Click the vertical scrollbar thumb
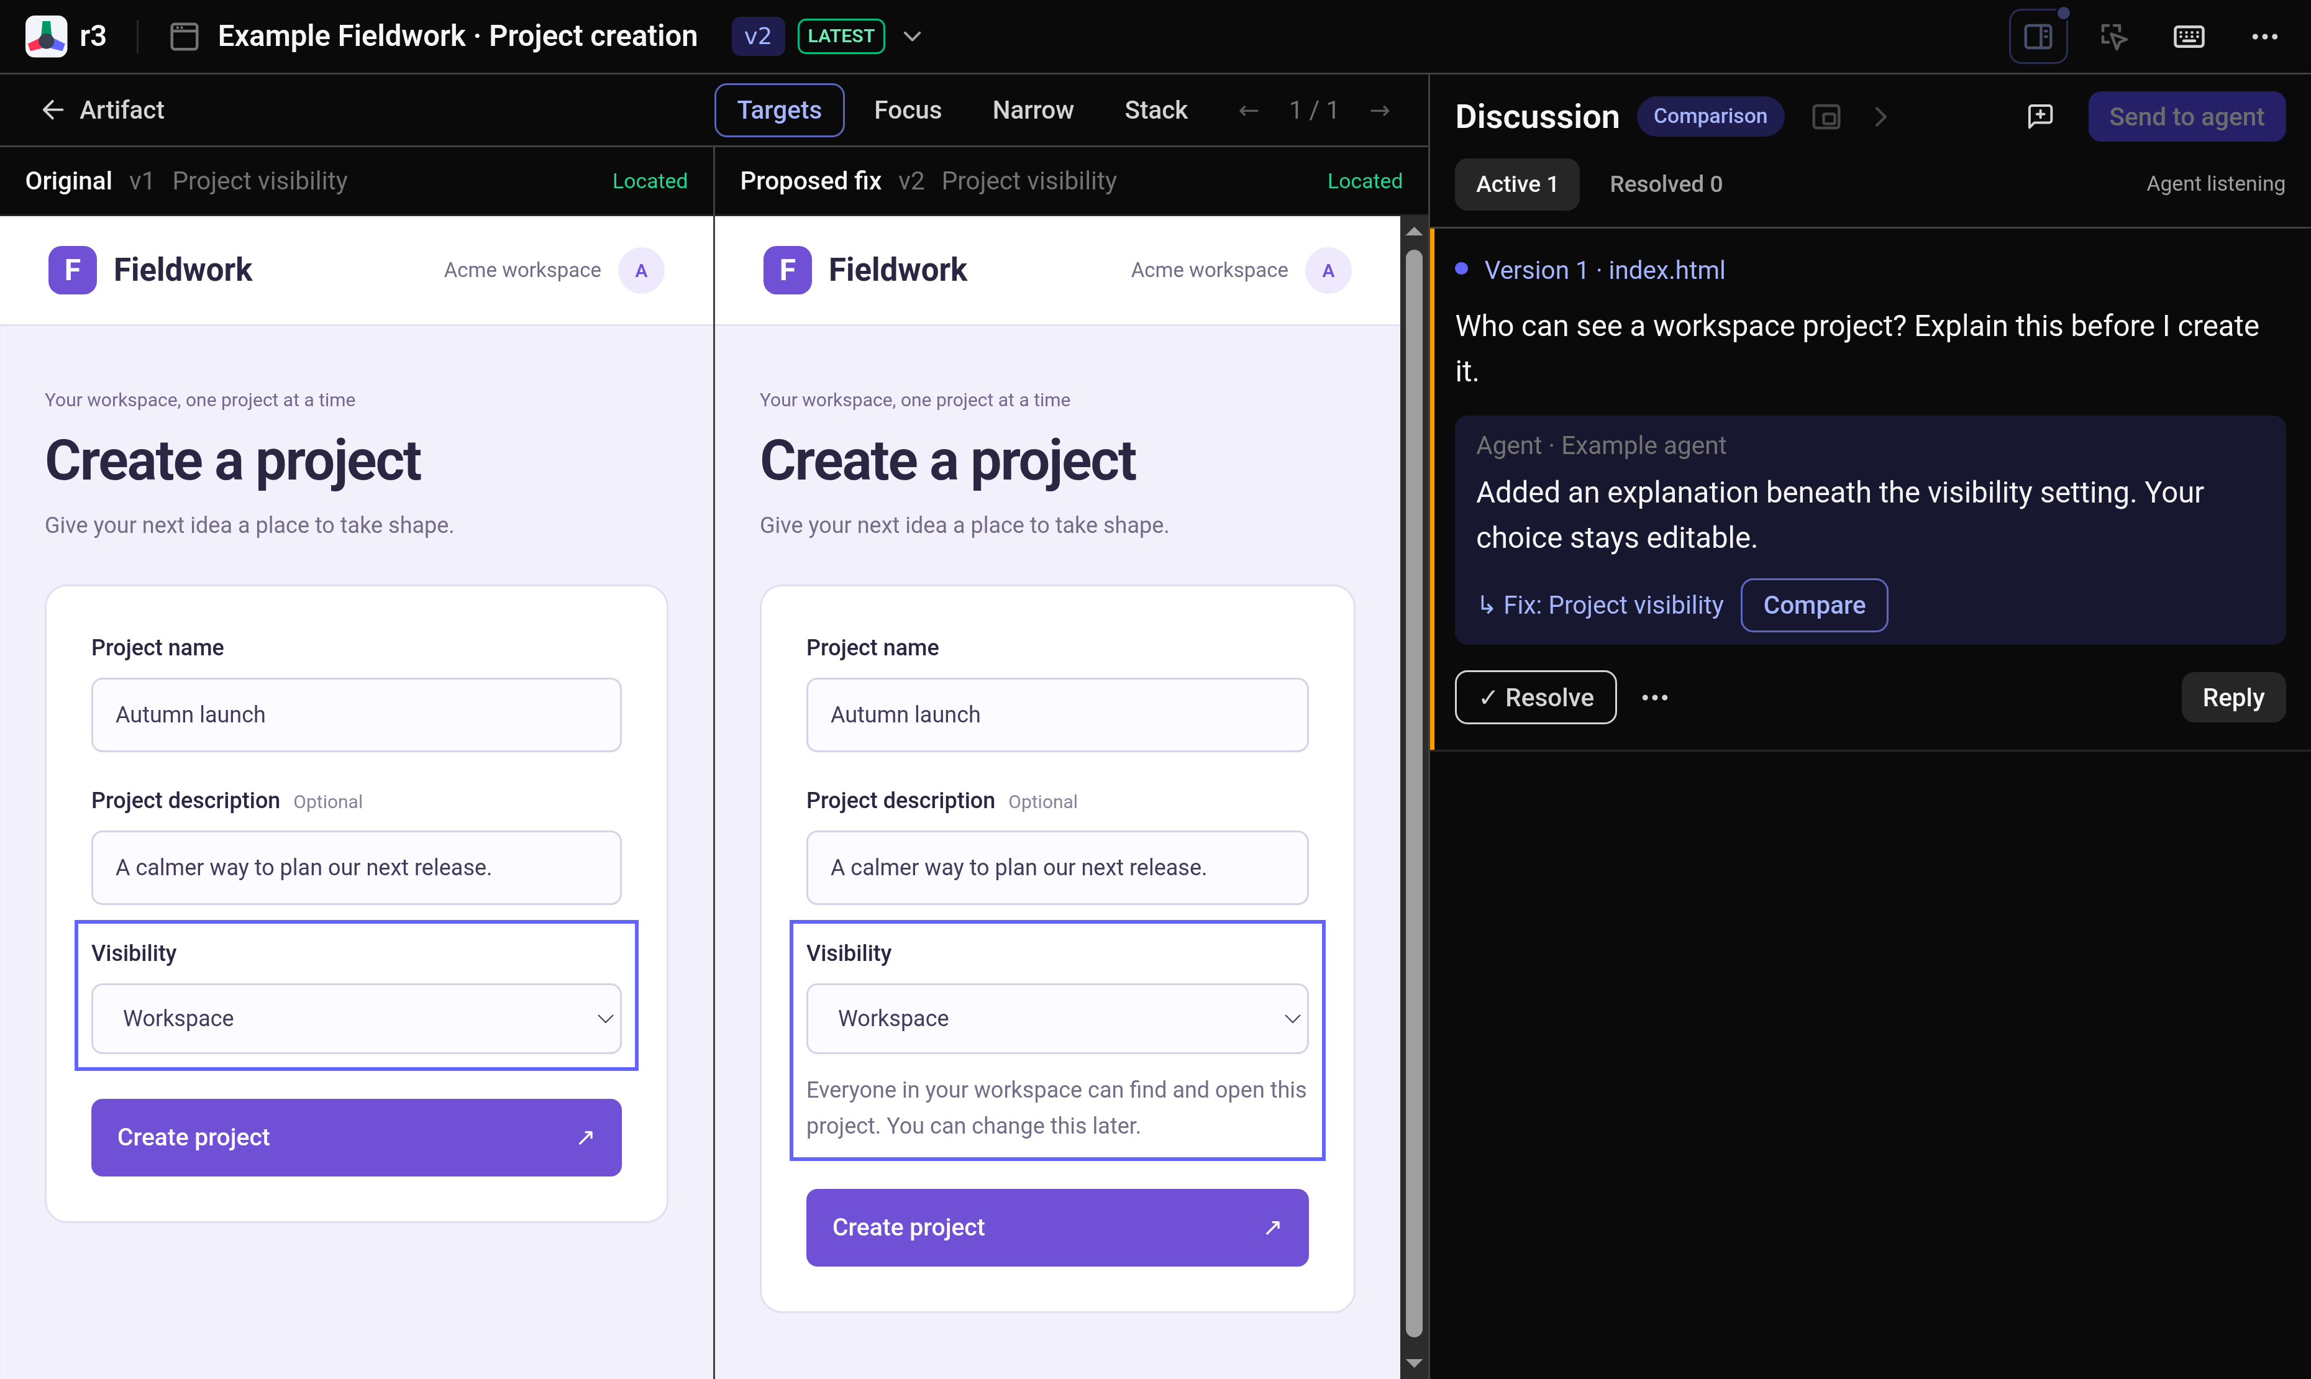The width and height of the screenshot is (2311, 1379). [1415, 793]
